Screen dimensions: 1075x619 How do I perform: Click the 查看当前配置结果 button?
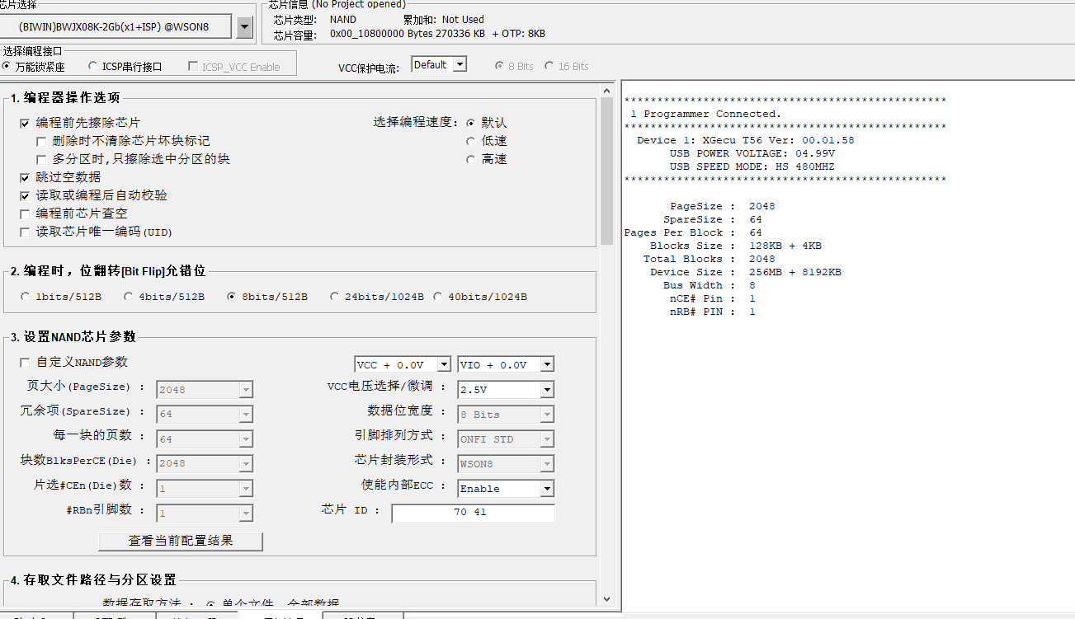(x=180, y=541)
